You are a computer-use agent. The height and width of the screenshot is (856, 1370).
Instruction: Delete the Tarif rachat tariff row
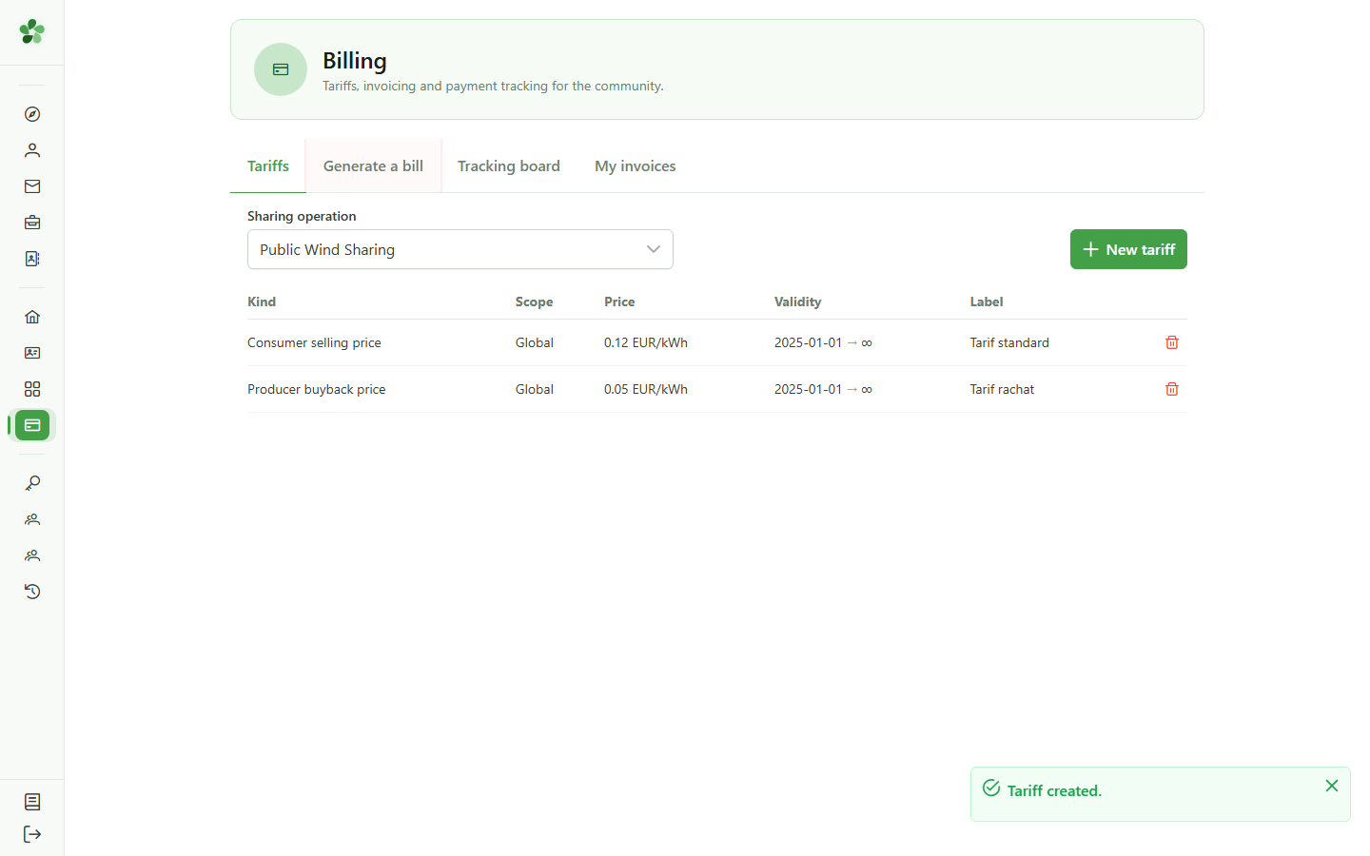coord(1172,389)
